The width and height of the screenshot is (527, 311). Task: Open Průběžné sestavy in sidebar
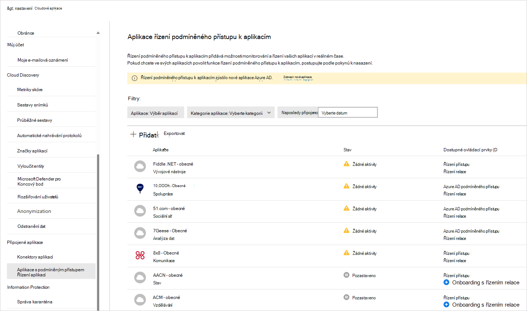tap(35, 120)
